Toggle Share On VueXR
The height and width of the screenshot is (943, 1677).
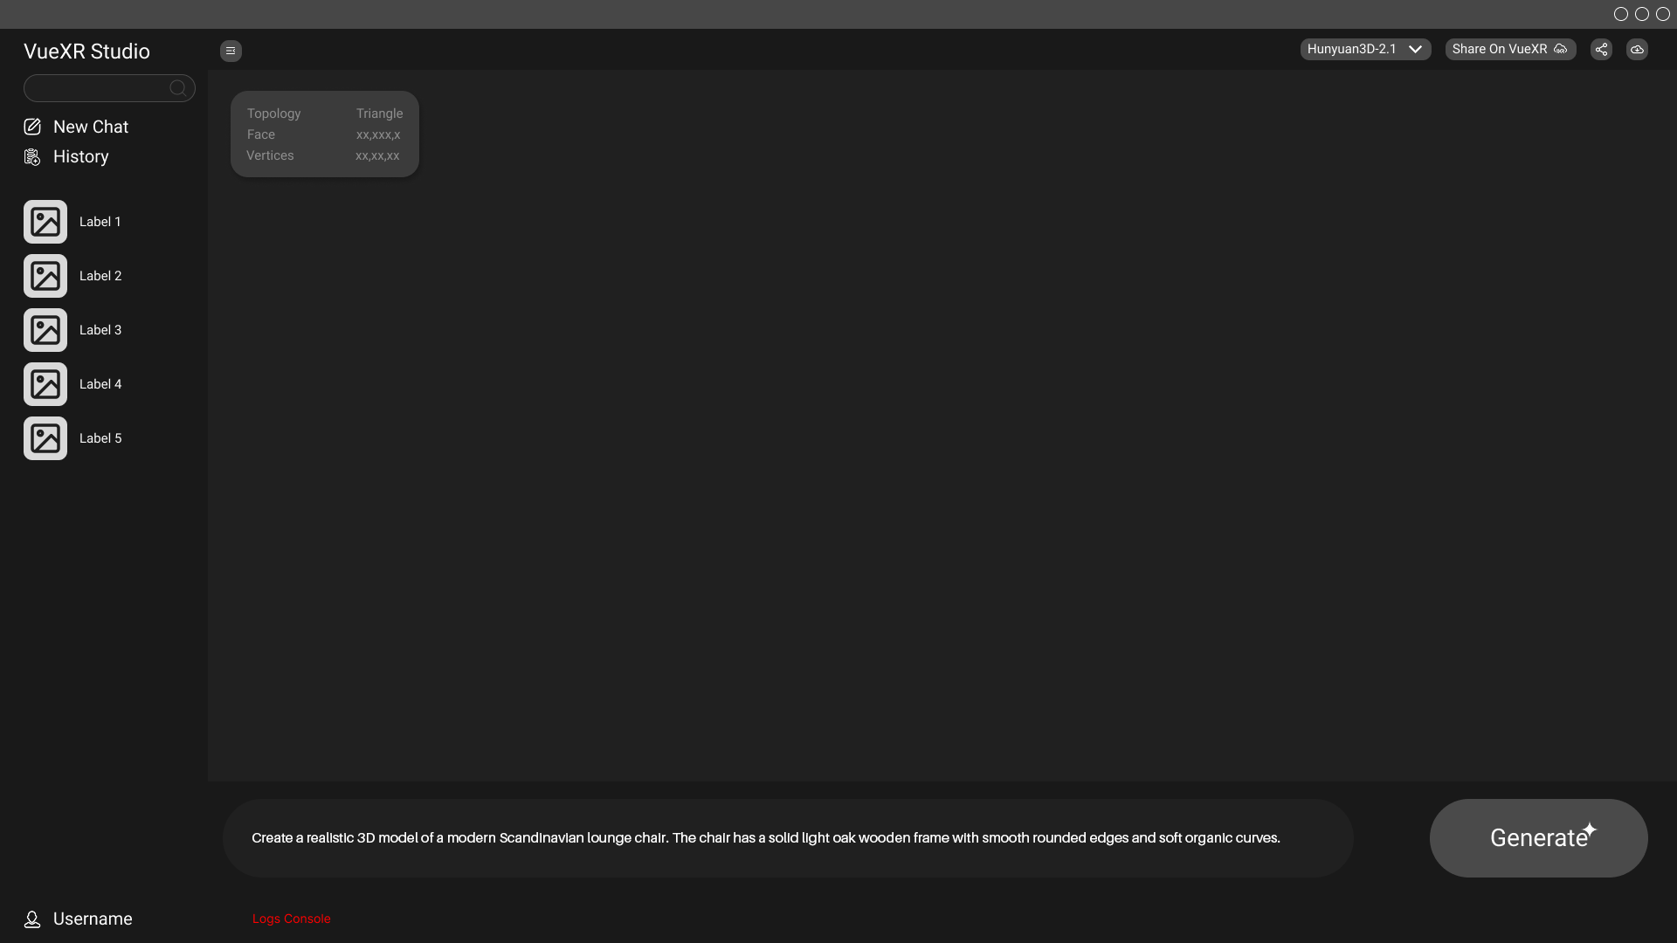pyautogui.click(x=1510, y=49)
